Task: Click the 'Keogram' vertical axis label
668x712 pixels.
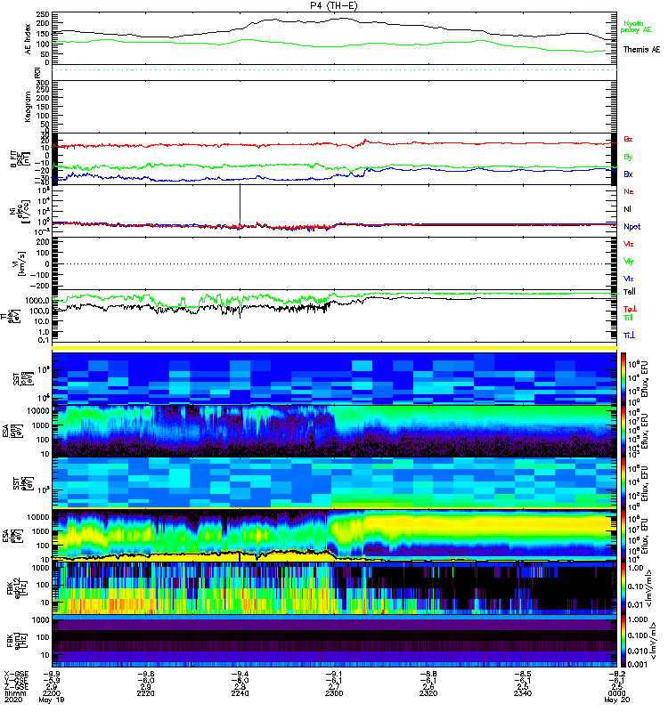Action: (29, 106)
